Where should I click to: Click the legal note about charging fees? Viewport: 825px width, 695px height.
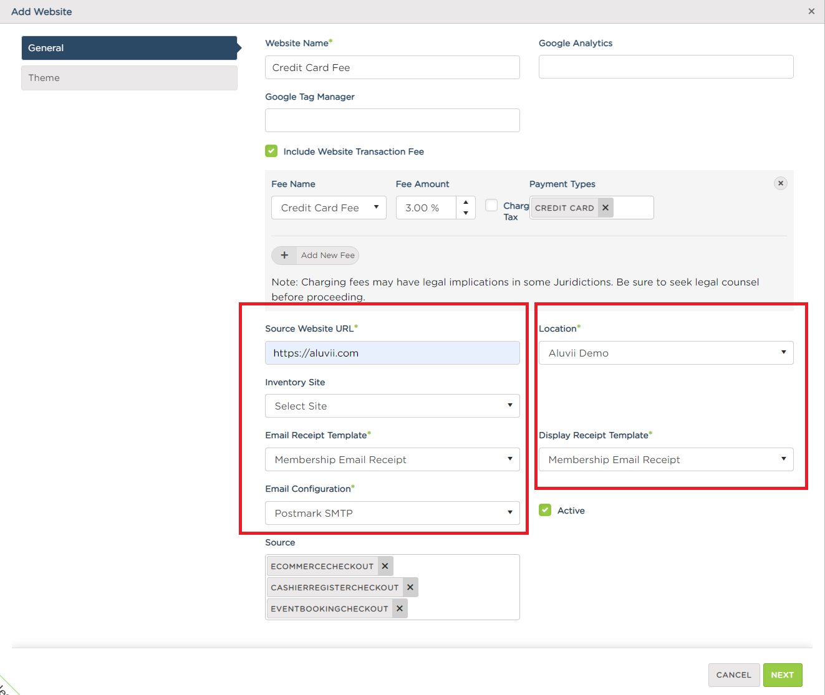(515, 289)
